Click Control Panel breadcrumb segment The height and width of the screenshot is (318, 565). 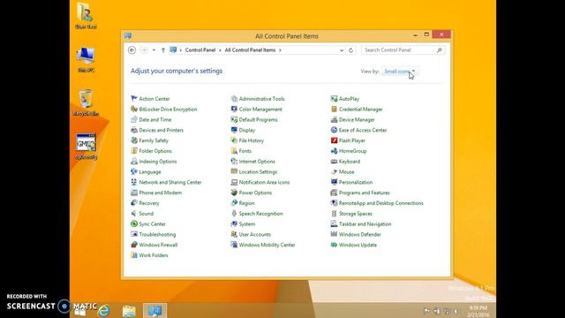tap(200, 50)
